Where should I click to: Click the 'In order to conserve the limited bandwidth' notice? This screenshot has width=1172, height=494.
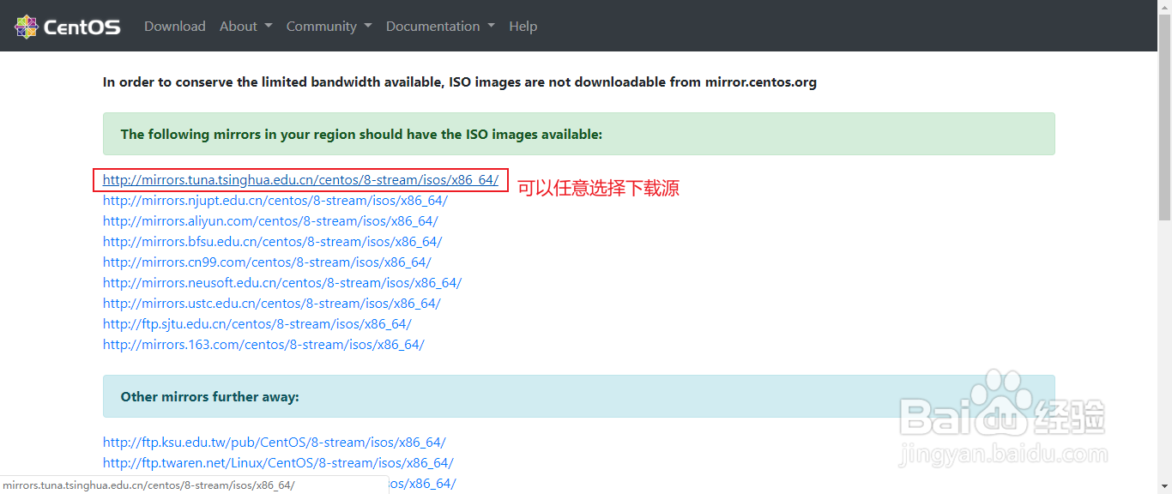coord(460,82)
